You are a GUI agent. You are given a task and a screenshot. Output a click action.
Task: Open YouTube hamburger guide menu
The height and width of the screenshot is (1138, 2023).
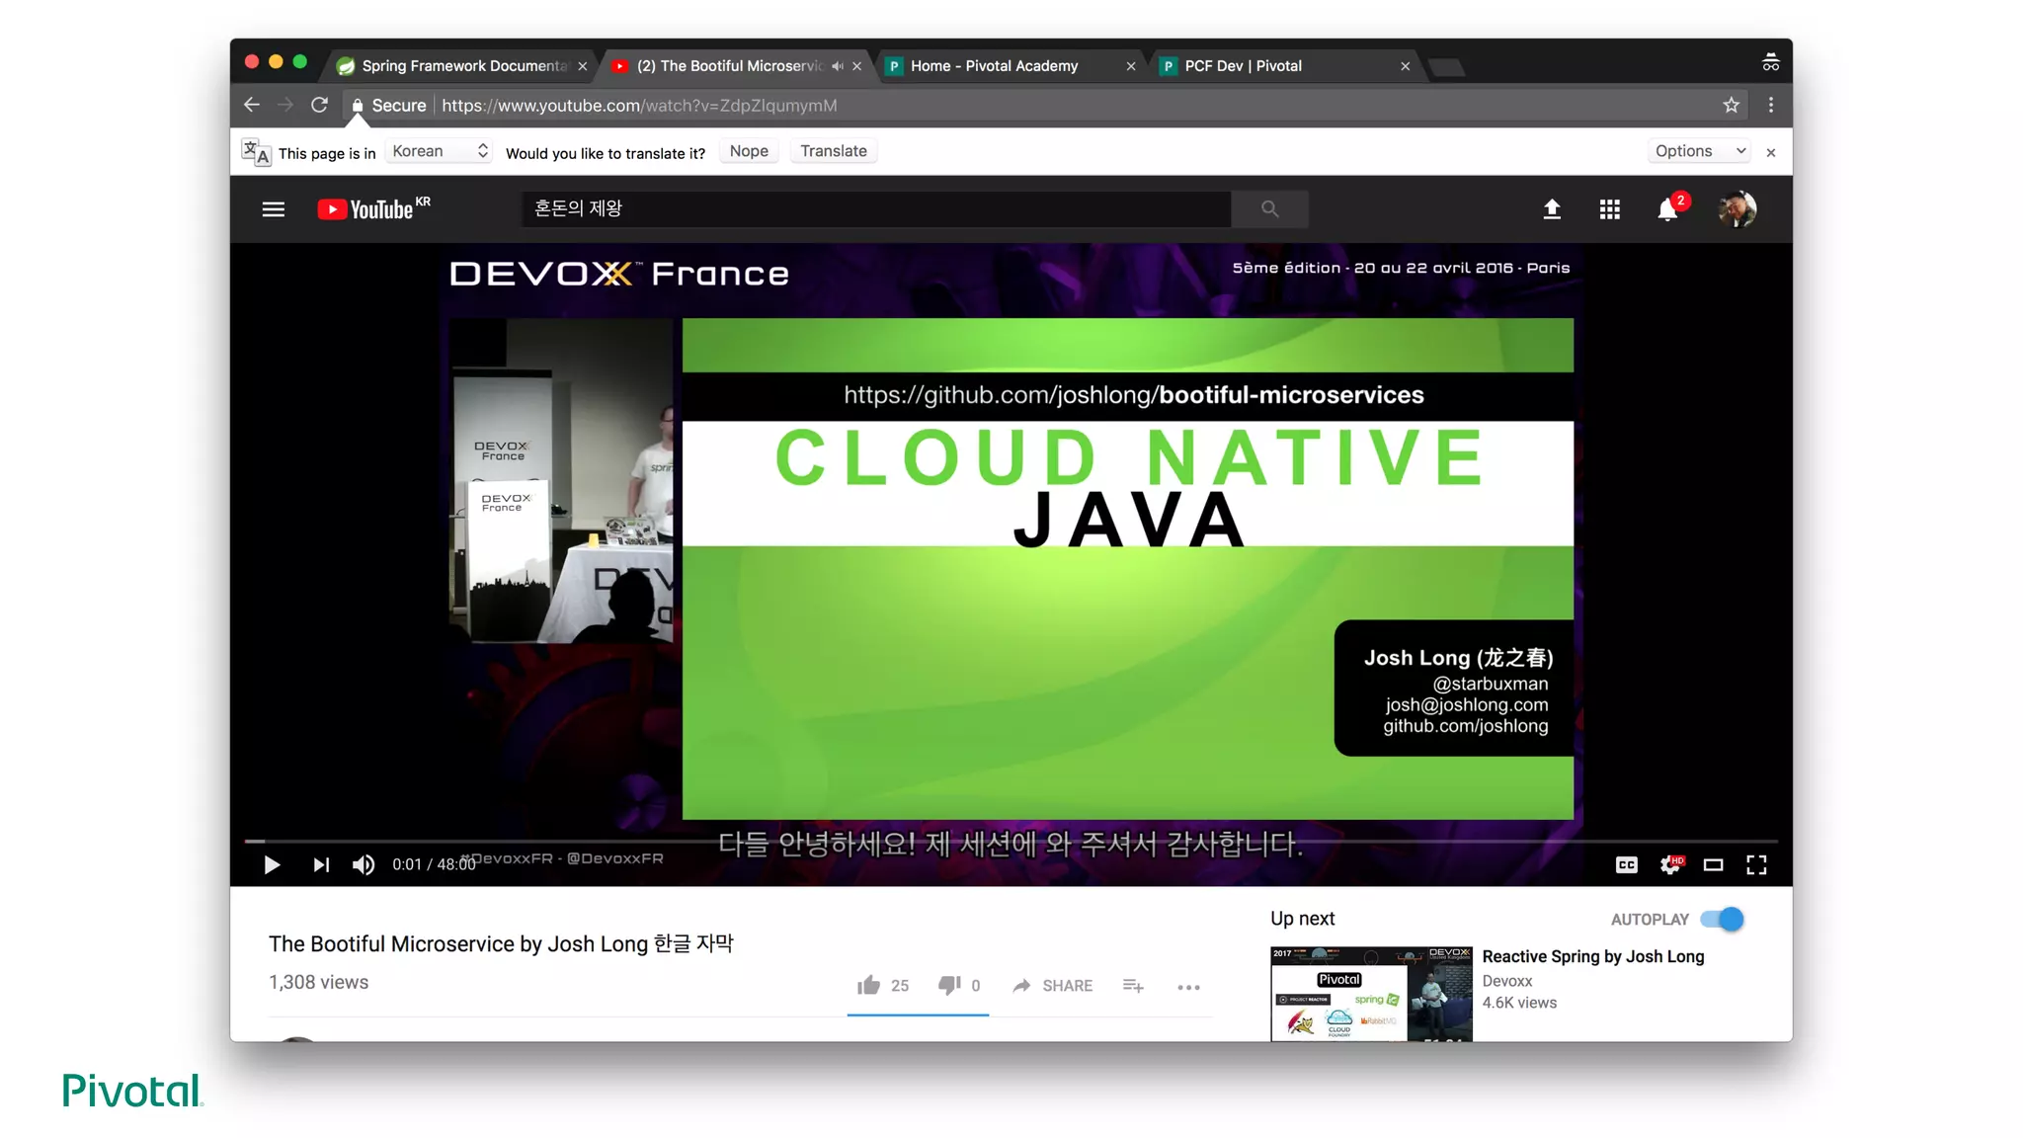(273, 209)
